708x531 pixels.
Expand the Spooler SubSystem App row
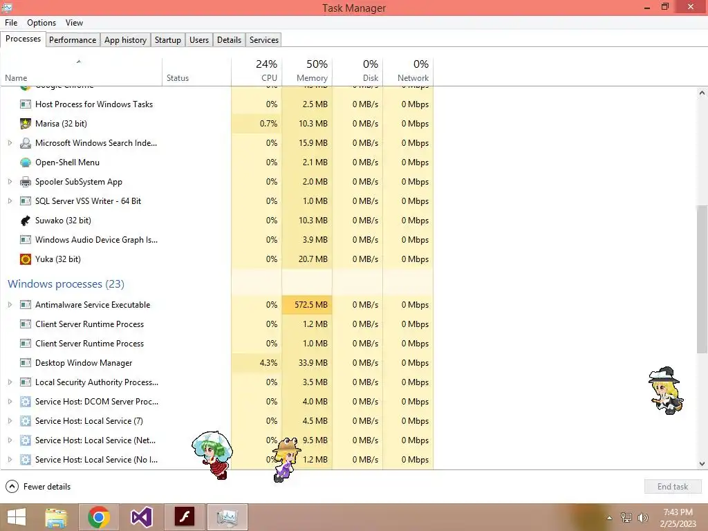point(10,182)
